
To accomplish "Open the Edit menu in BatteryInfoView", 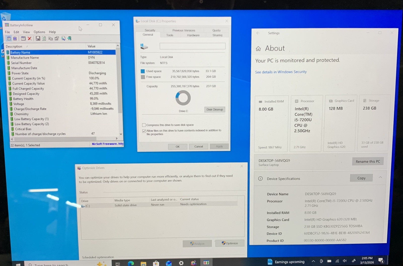I will [16, 32].
